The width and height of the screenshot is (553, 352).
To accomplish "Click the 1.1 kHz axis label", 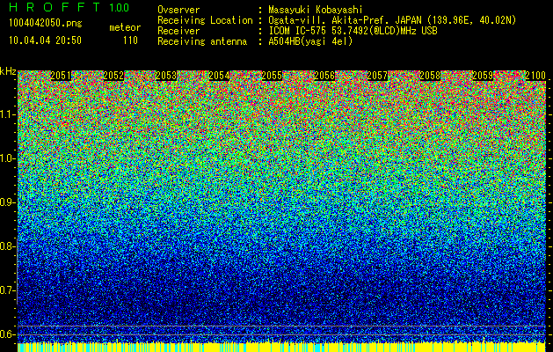I will tap(8, 114).
